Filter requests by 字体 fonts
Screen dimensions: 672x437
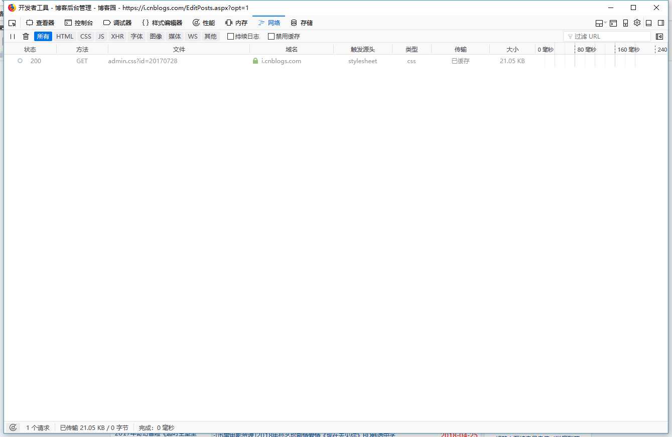(137, 37)
